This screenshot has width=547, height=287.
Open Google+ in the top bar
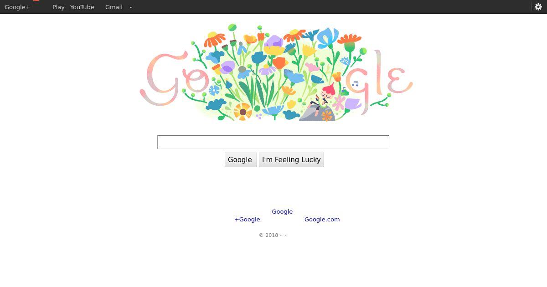coord(17,7)
